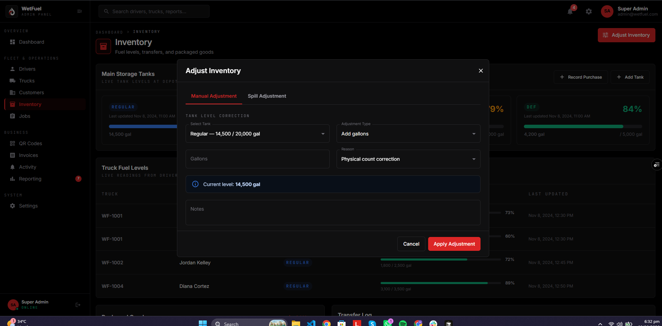Image resolution: width=662 pixels, height=326 pixels.
Task: Click the Drivers person icon
Action: (12, 69)
